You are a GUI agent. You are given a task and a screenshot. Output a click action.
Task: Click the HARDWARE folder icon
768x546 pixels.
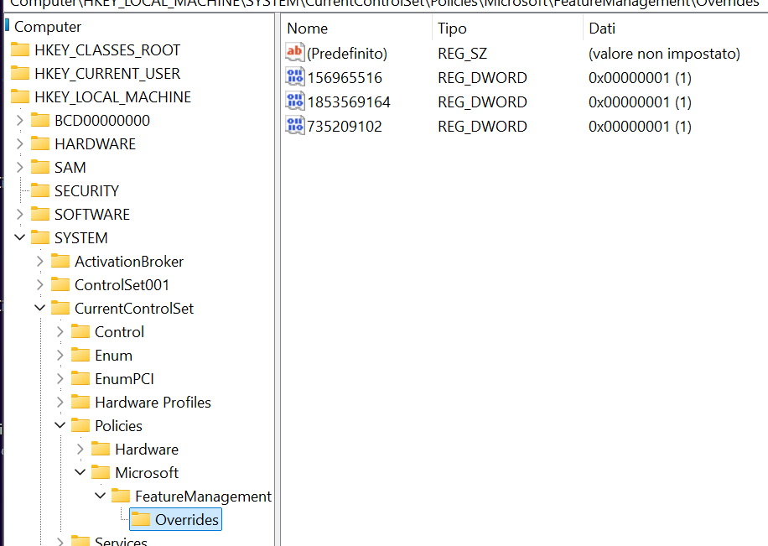(40, 143)
